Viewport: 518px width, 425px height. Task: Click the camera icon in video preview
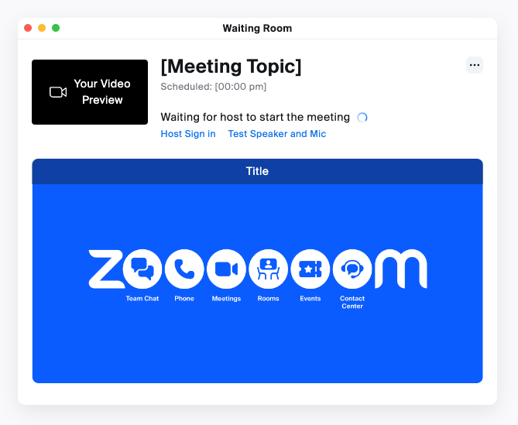(58, 92)
